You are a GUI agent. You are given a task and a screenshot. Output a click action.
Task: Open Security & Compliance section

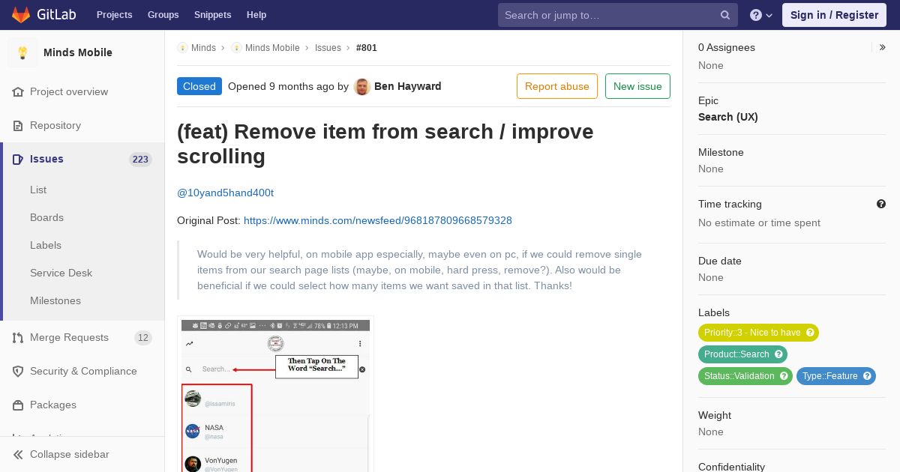point(82,371)
